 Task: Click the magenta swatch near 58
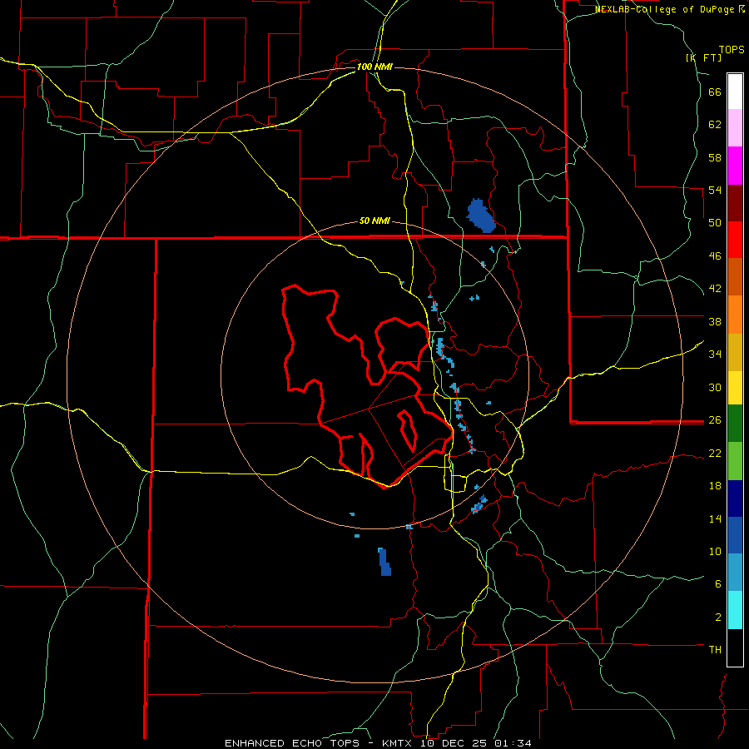(735, 166)
